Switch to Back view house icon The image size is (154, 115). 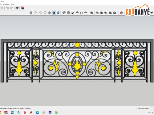(81, 13)
